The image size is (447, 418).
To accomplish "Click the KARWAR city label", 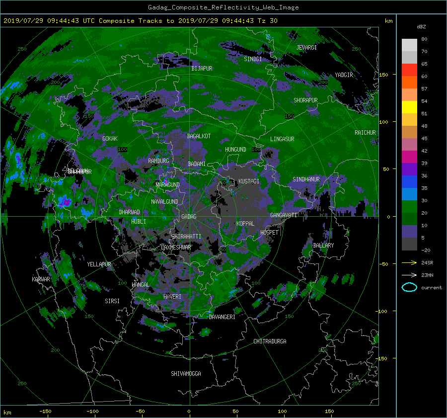I will [41, 279].
